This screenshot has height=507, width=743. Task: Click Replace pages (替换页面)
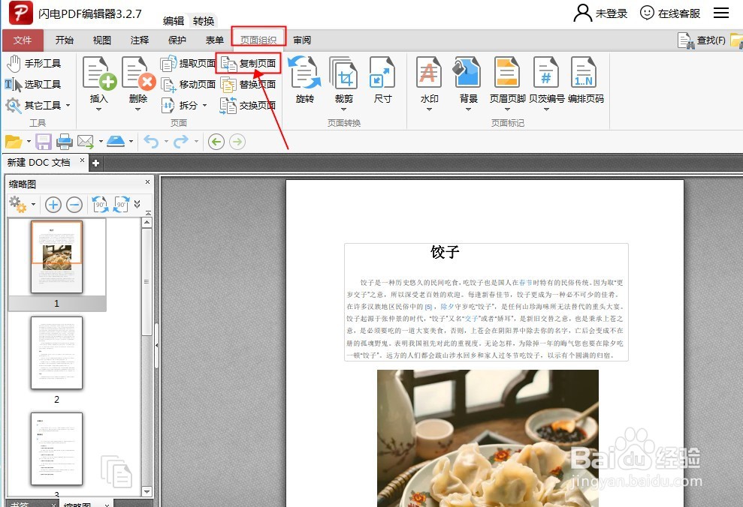pyautogui.click(x=249, y=84)
